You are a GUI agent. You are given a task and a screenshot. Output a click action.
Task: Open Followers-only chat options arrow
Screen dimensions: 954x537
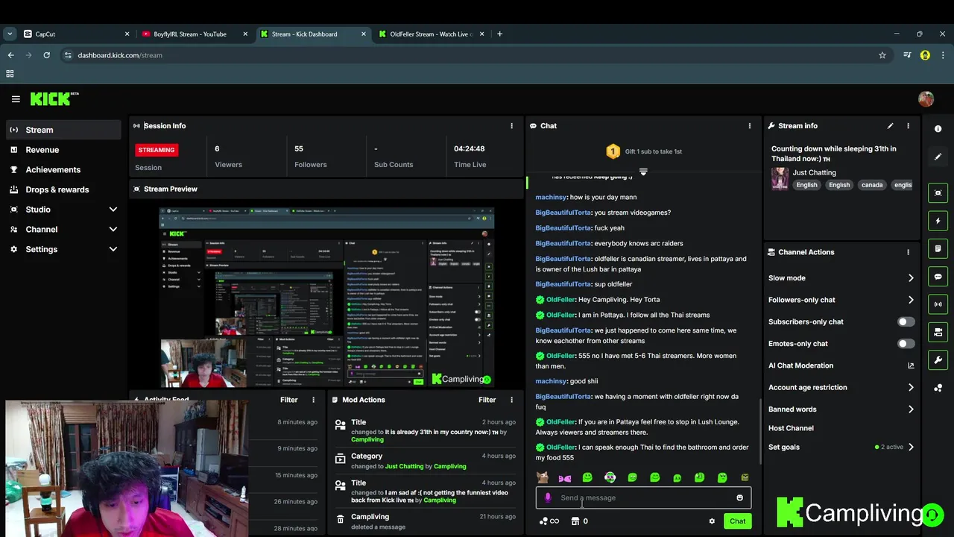911,300
